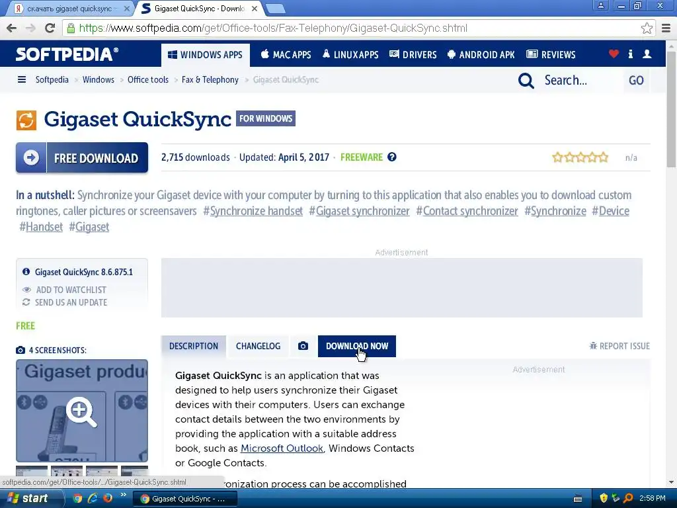Open screenshots via camera tab icon
Screen dimensions: 677x508
[303, 346]
